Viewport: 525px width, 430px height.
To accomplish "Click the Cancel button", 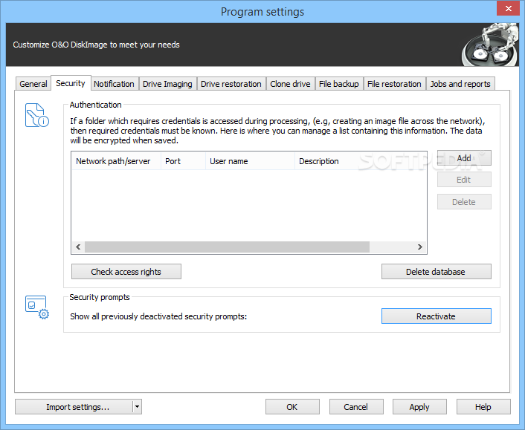I will pos(356,406).
